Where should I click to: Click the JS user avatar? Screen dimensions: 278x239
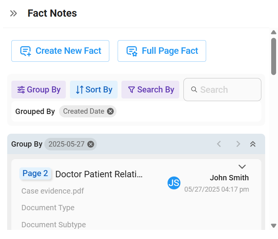click(174, 183)
